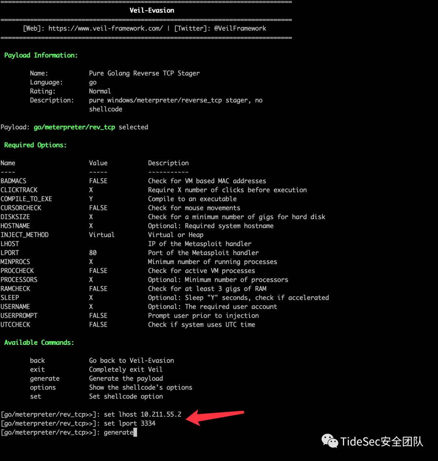The height and width of the screenshot is (461, 438).
Task: Open the https://www.veil-framework.com/ web link
Action: click(x=105, y=28)
